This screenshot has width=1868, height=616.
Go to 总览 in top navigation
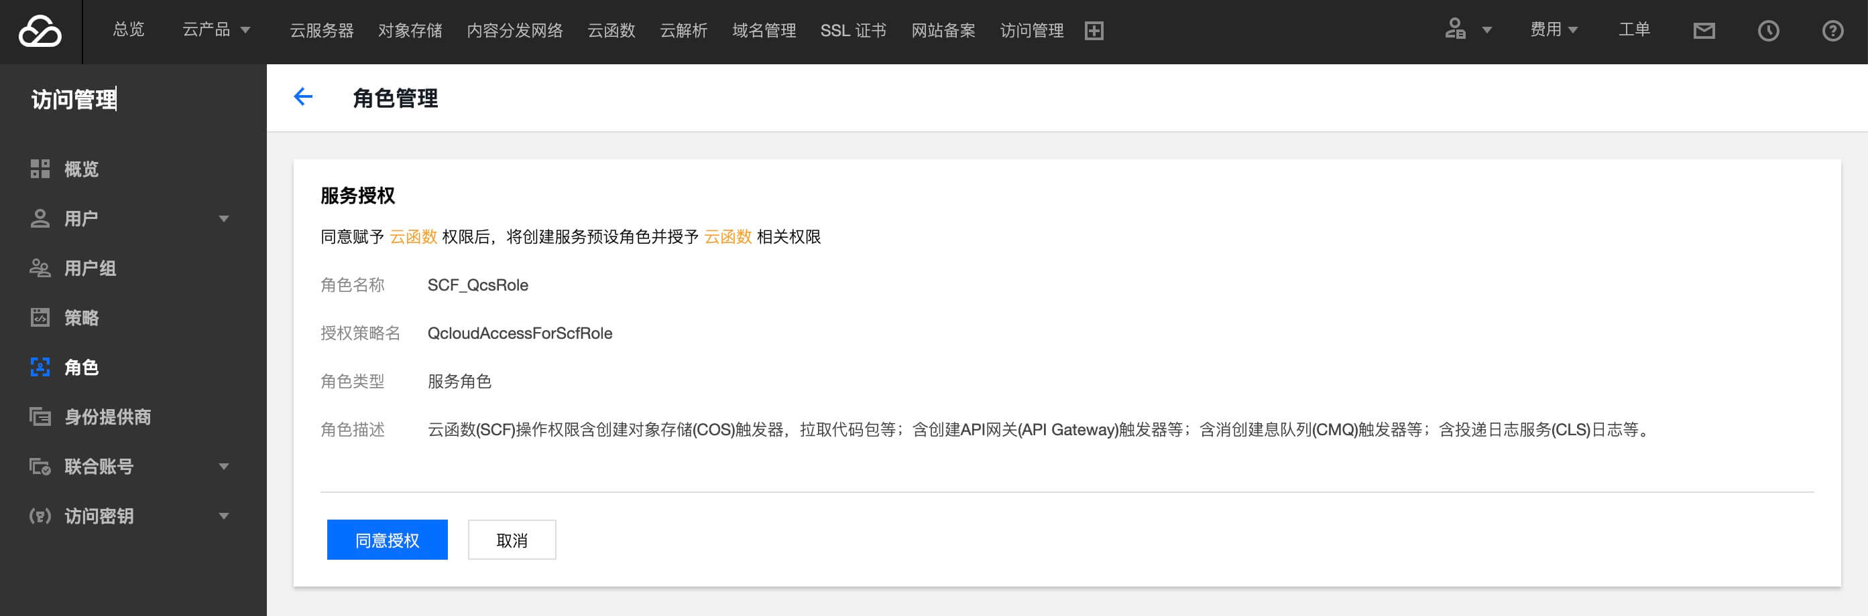pyautogui.click(x=129, y=29)
